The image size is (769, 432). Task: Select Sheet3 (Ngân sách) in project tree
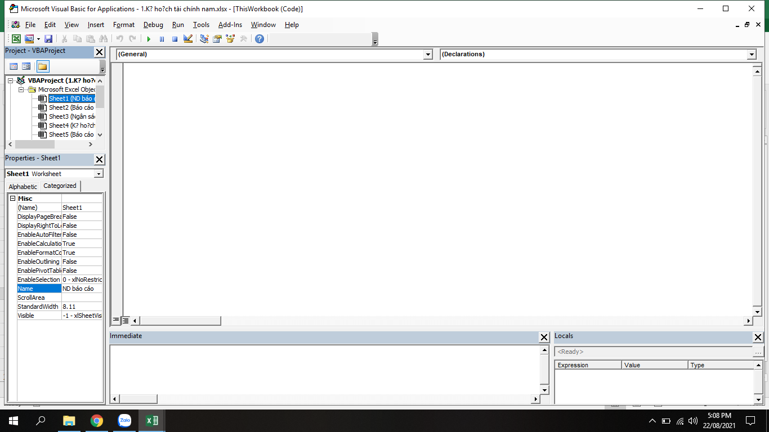click(x=71, y=116)
